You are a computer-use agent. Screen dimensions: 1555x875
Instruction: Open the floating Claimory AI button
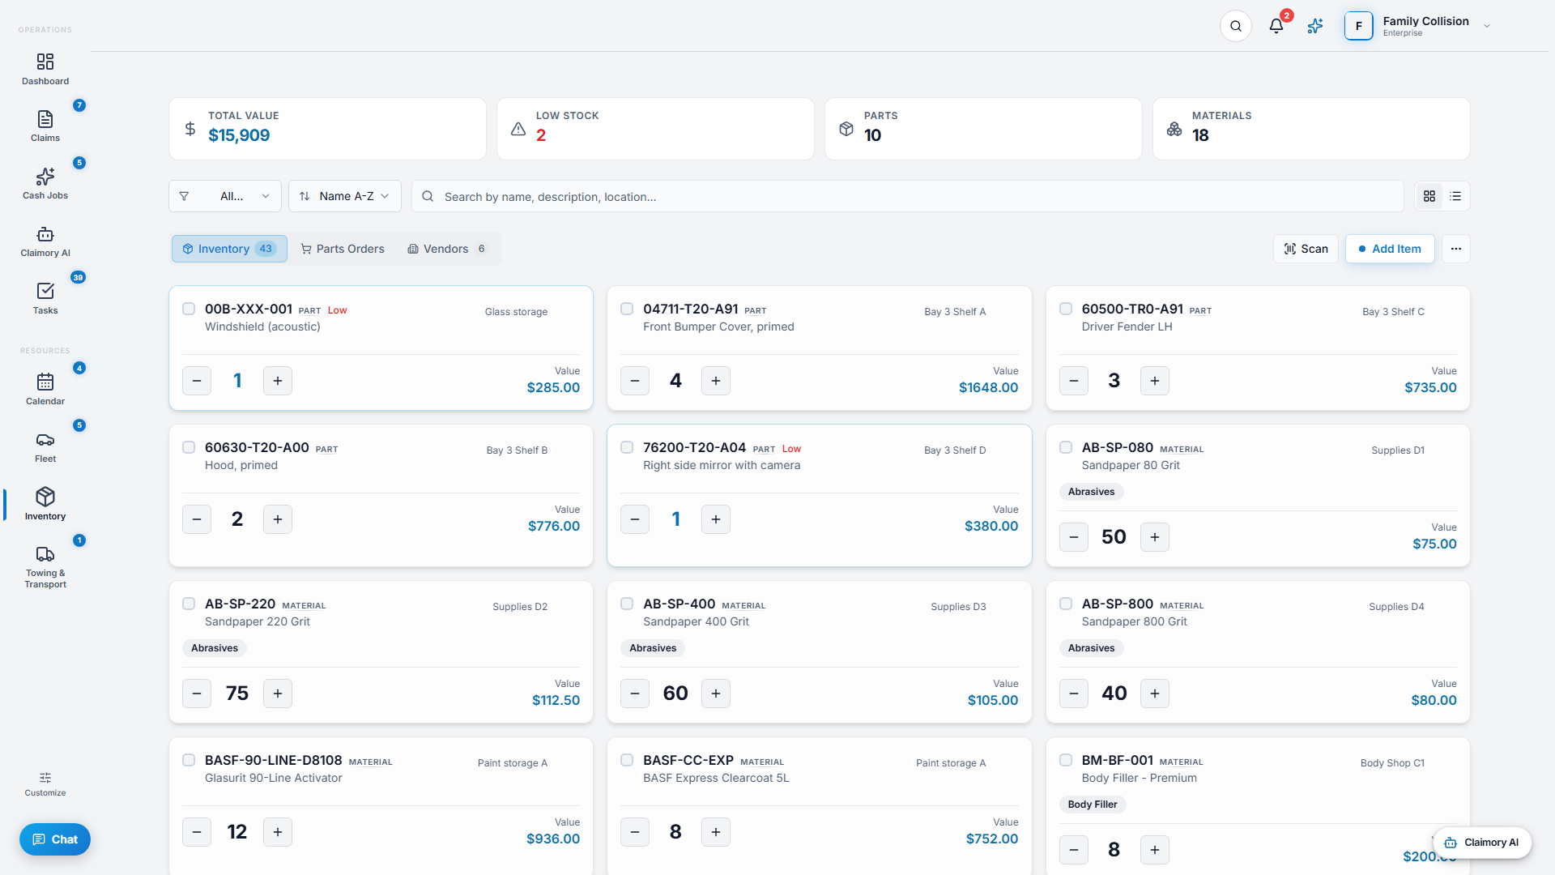(1482, 843)
